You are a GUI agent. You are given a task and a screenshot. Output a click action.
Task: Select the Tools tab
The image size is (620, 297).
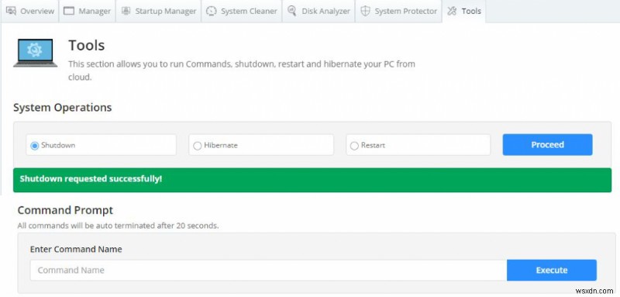tap(464, 11)
